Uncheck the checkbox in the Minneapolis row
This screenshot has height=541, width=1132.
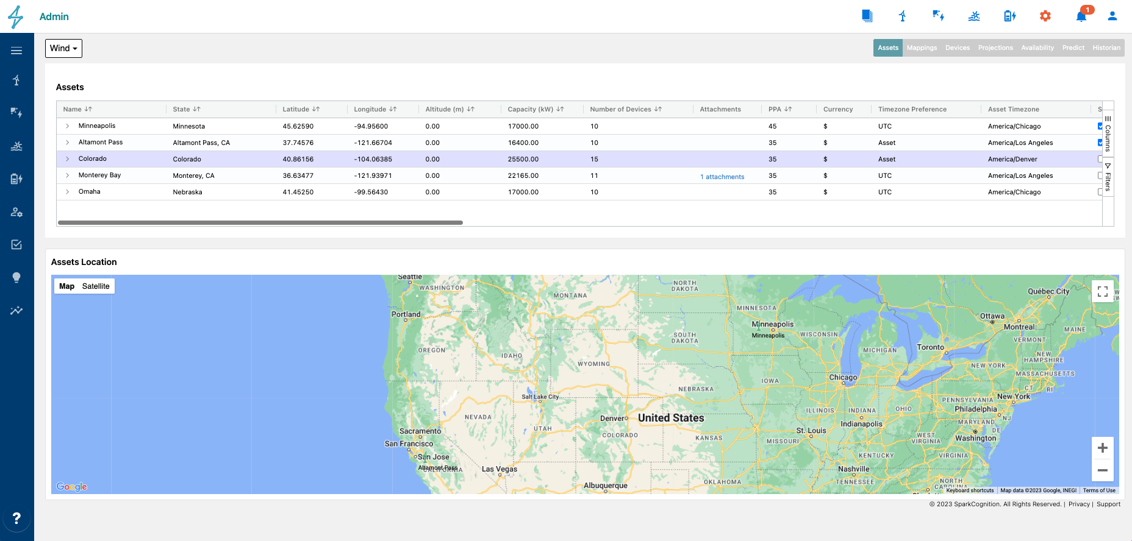pos(1100,126)
